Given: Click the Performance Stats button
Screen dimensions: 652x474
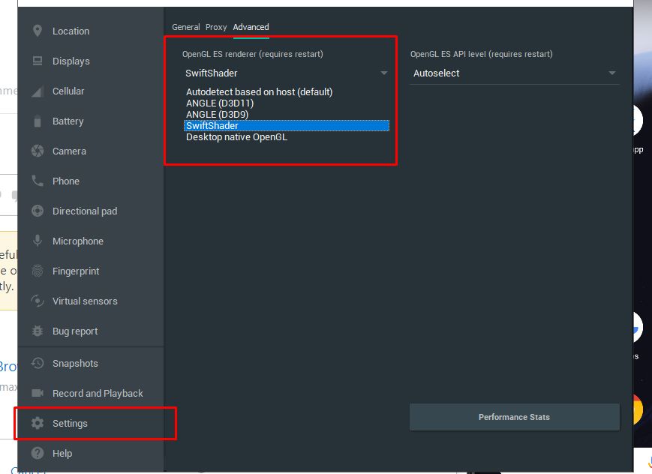Looking at the screenshot, I should [515, 417].
